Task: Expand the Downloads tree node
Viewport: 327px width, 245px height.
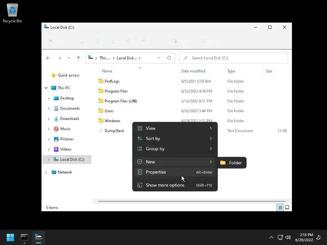Action: (x=49, y=119)
